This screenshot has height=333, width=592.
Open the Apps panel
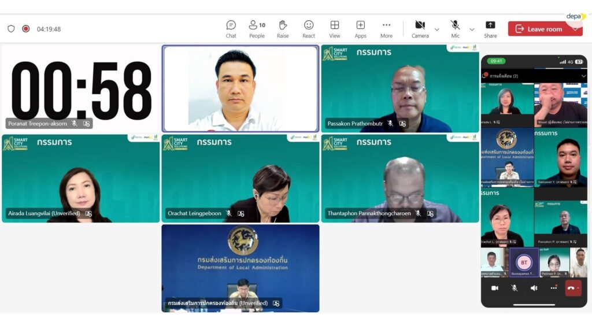click(360, 29)
